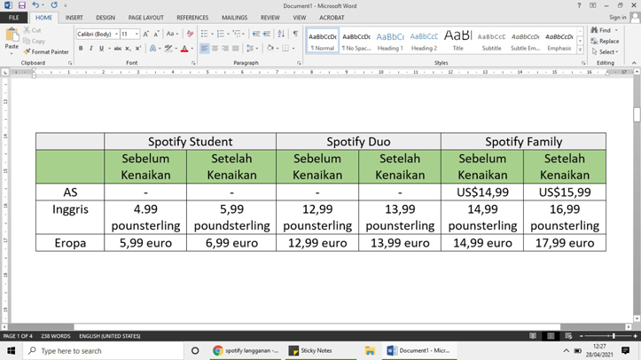Click Sign in link
The width and height of the screenshot is (641, 360).
(x=617, y=17)
